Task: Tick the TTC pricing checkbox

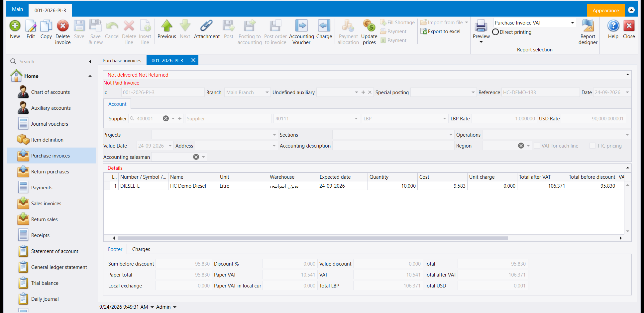Action: coord(592,146)
